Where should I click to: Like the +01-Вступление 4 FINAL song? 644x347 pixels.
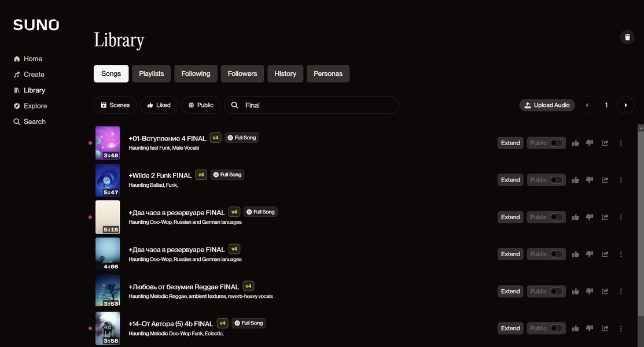point(575,143)
